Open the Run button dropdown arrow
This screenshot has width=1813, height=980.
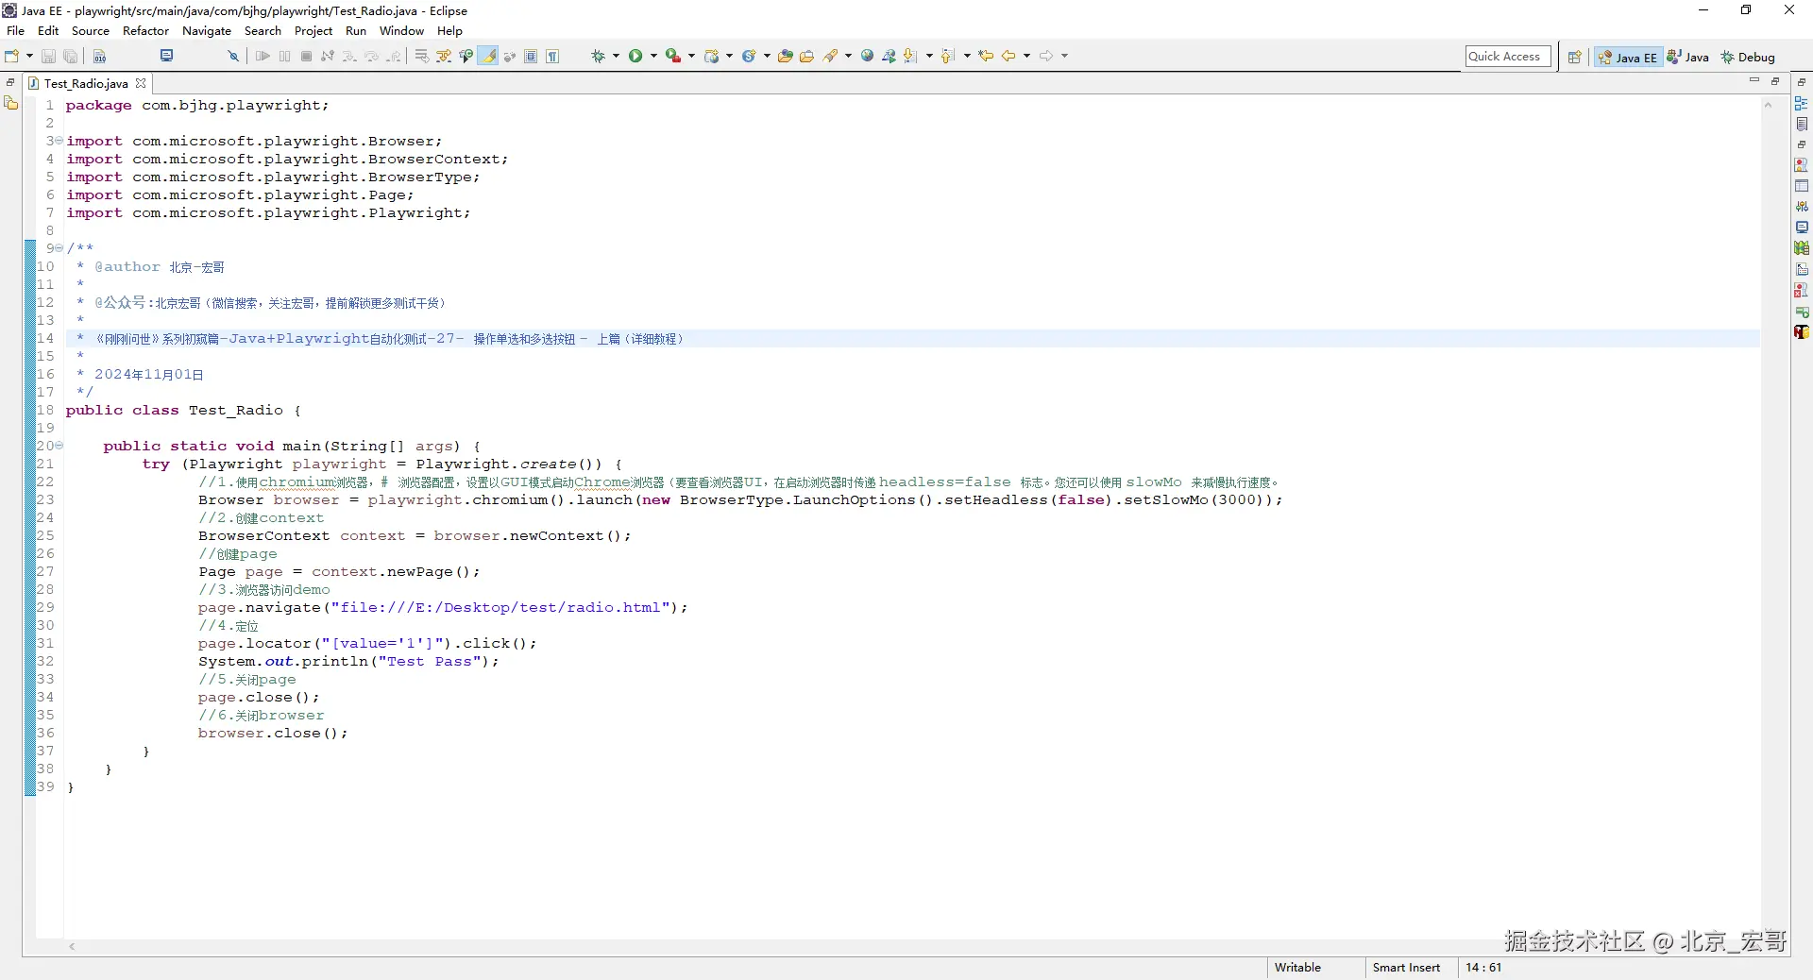[x=653, y=57]
